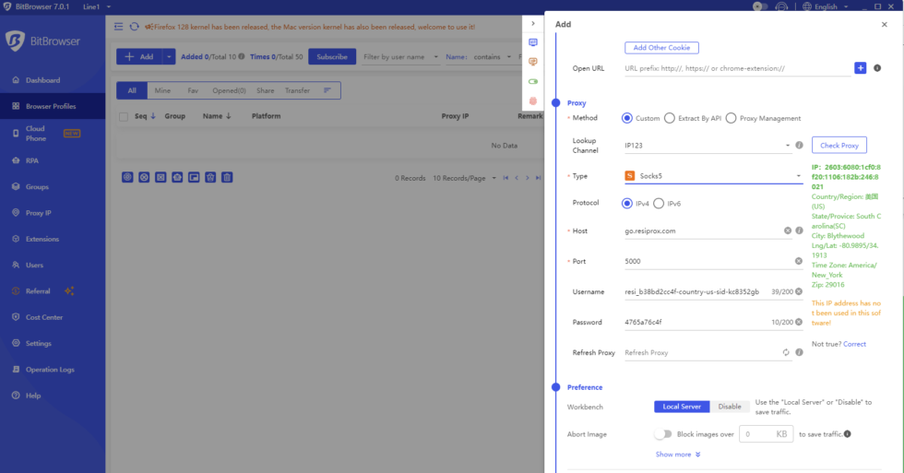This screenshot has height=473, width=904.
Task: Choose Disable workbench option
Action: (730, 407)
